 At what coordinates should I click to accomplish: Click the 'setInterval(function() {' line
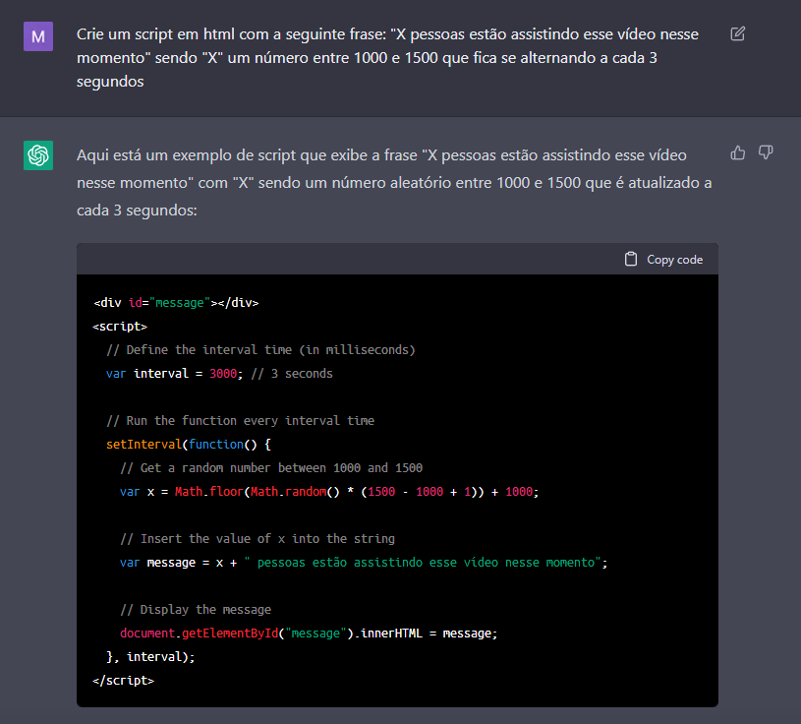click(x=189, y=445)
